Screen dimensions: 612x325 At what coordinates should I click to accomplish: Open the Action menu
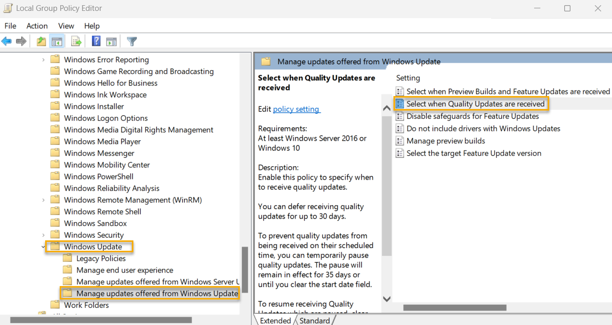coord(37,25)
